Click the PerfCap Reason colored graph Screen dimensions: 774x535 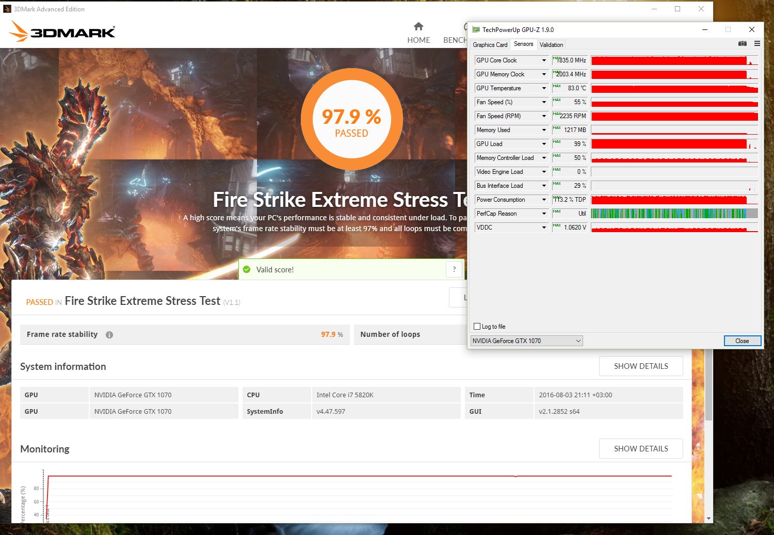click(x=674, y=214)
